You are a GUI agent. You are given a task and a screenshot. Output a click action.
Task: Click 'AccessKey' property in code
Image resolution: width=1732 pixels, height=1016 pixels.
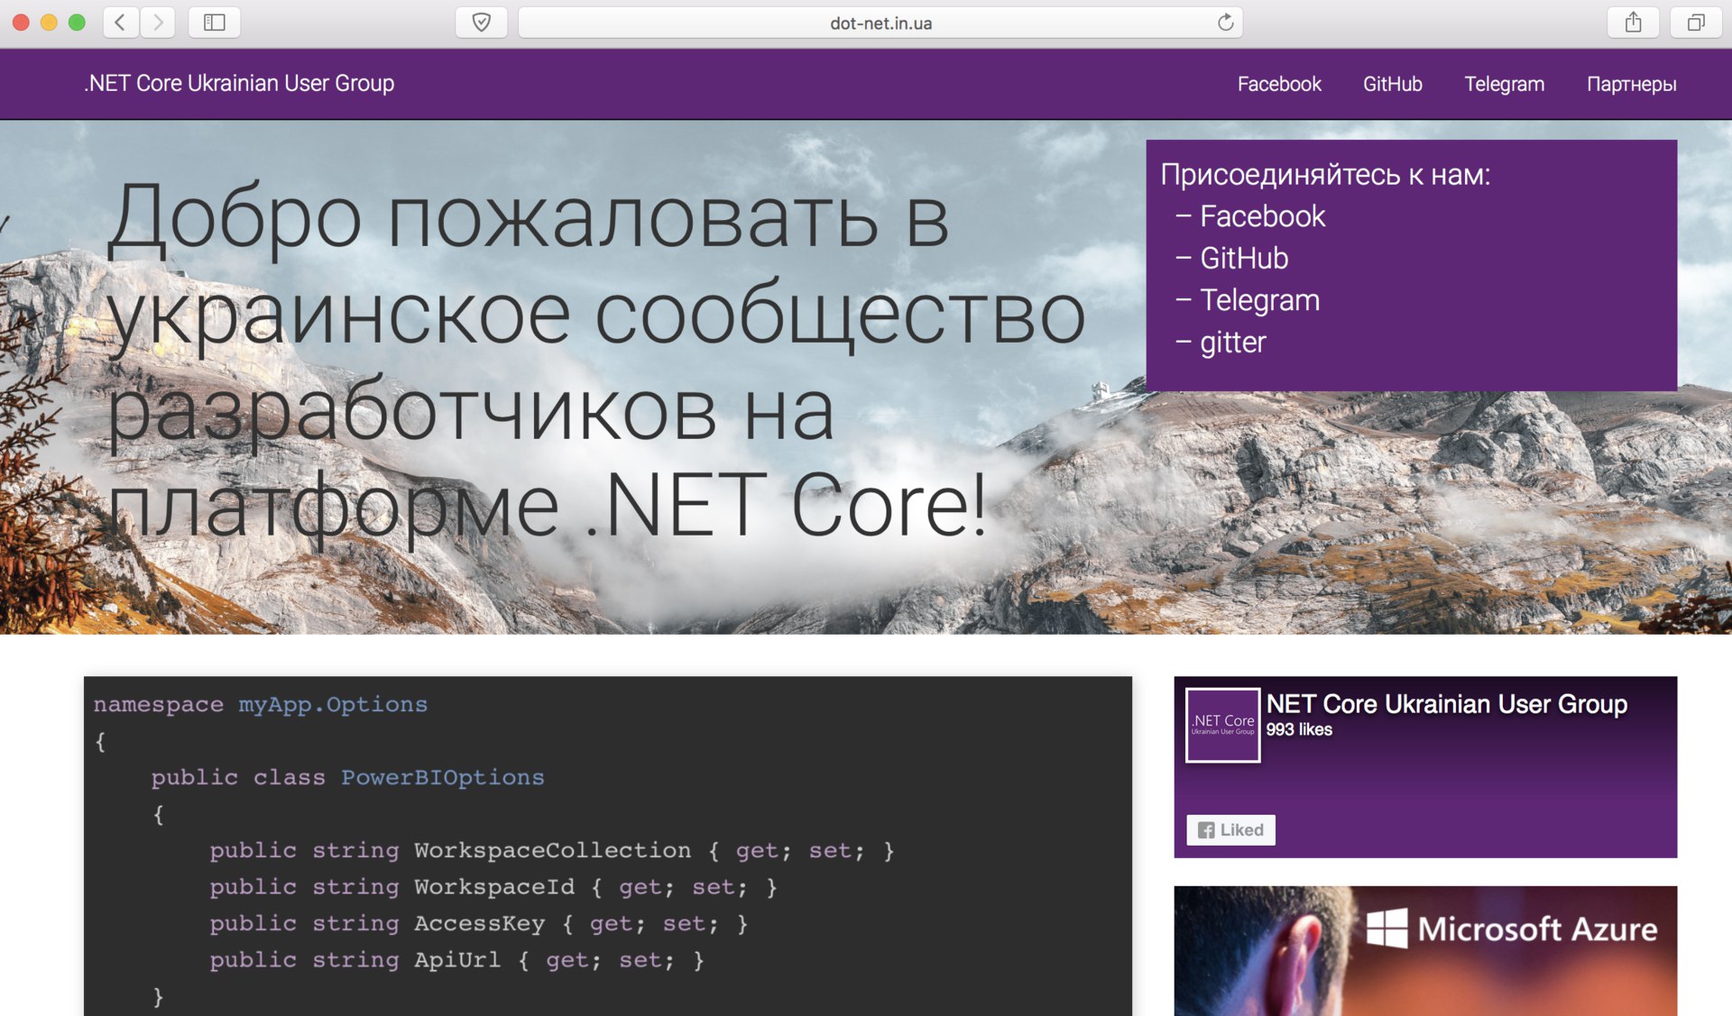[480, 924]
